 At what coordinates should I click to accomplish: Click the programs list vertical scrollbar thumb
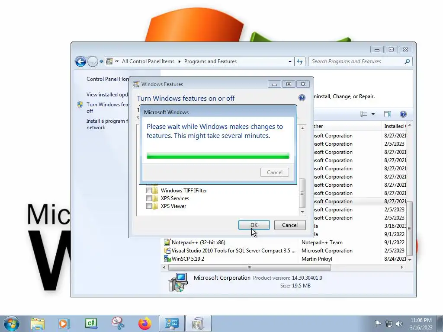(409, 229)
